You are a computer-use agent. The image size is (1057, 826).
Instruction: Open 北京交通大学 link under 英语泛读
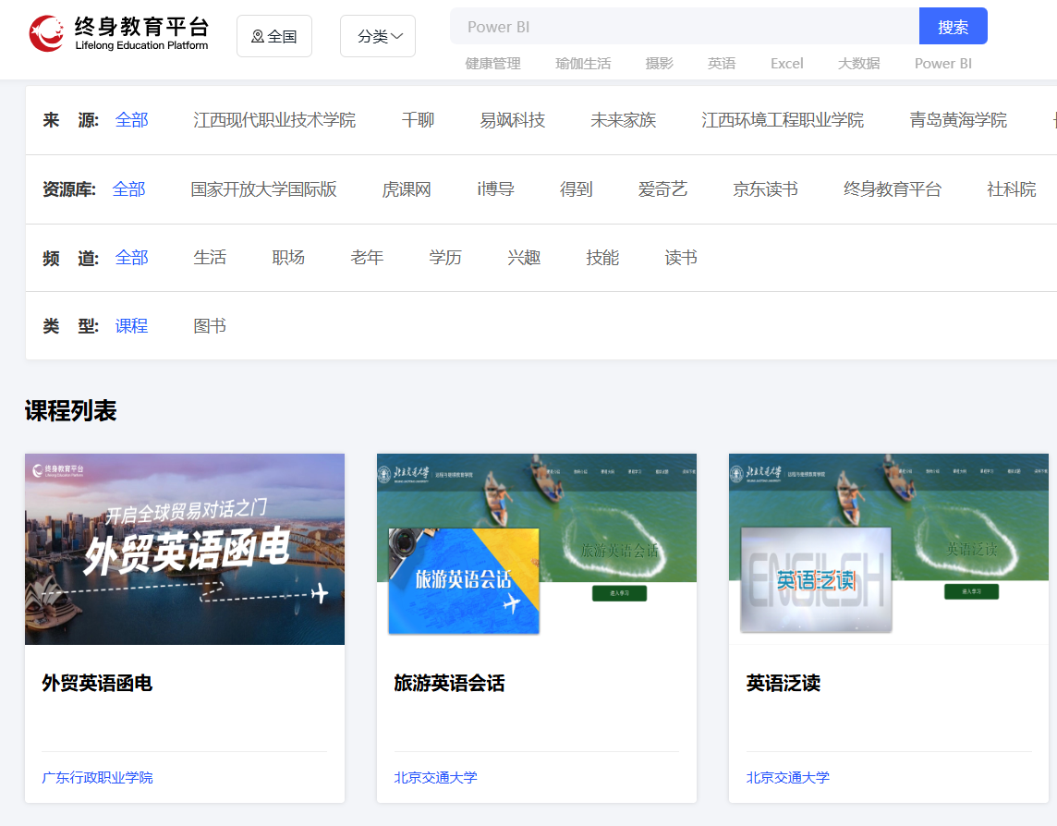pos(788,777)
